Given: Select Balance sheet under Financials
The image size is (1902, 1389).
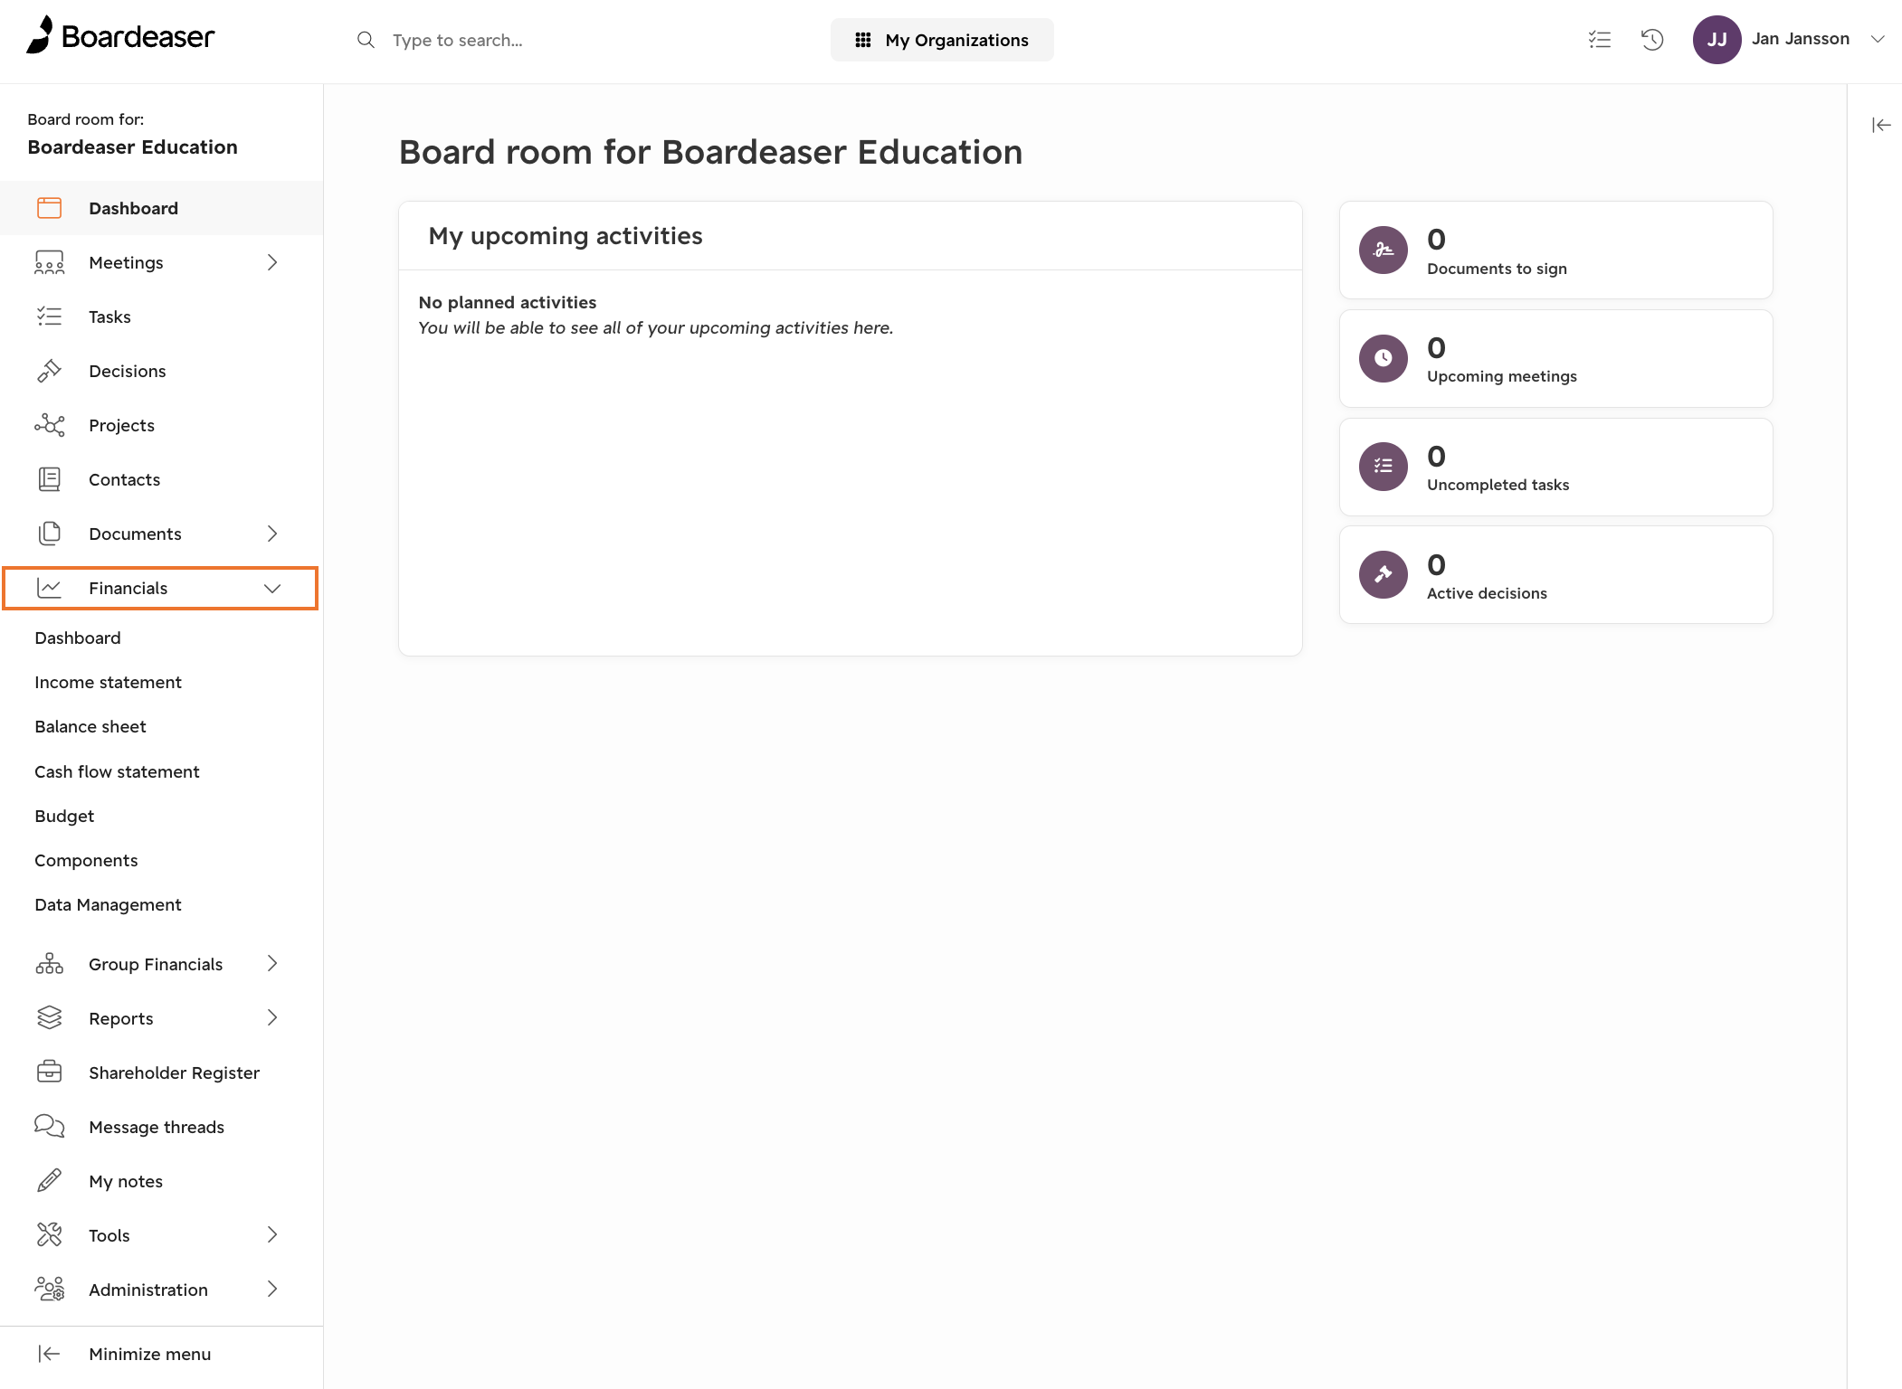Looking at the screenshot, I should click(x=90, y=727).
